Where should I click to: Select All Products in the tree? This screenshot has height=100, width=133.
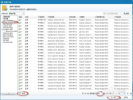tap(8, 20)
